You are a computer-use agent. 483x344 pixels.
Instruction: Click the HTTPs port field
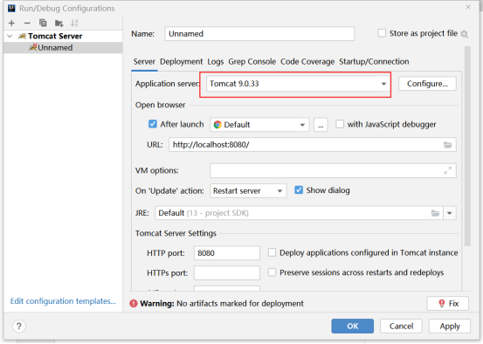tap(227, 273)
